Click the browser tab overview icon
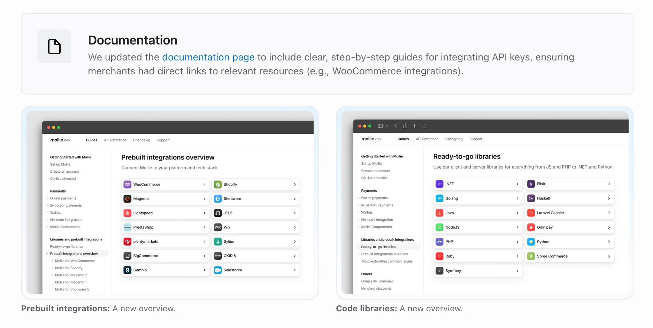The width and height of the screenshot is (653, 328). [x=424, y=126]
